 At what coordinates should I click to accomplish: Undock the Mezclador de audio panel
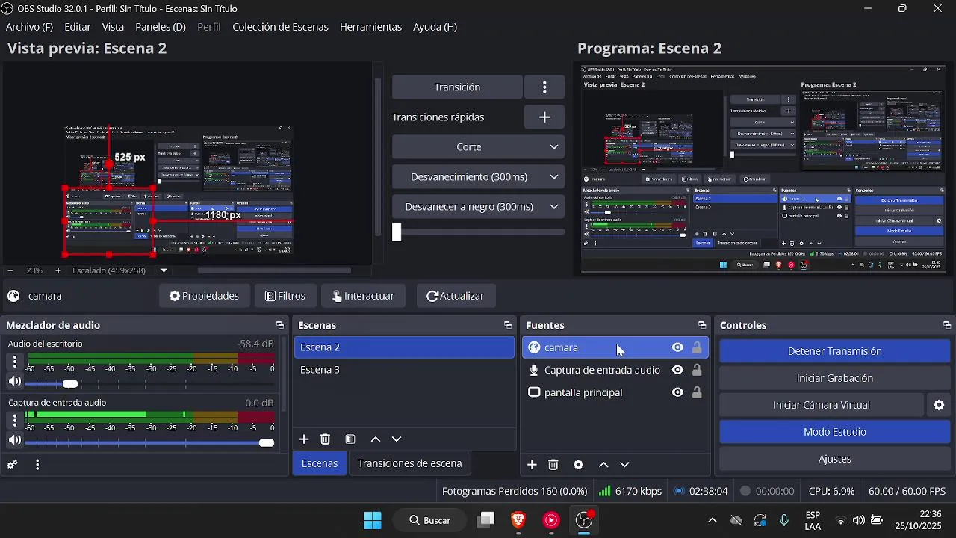click(x=280, y=325)
